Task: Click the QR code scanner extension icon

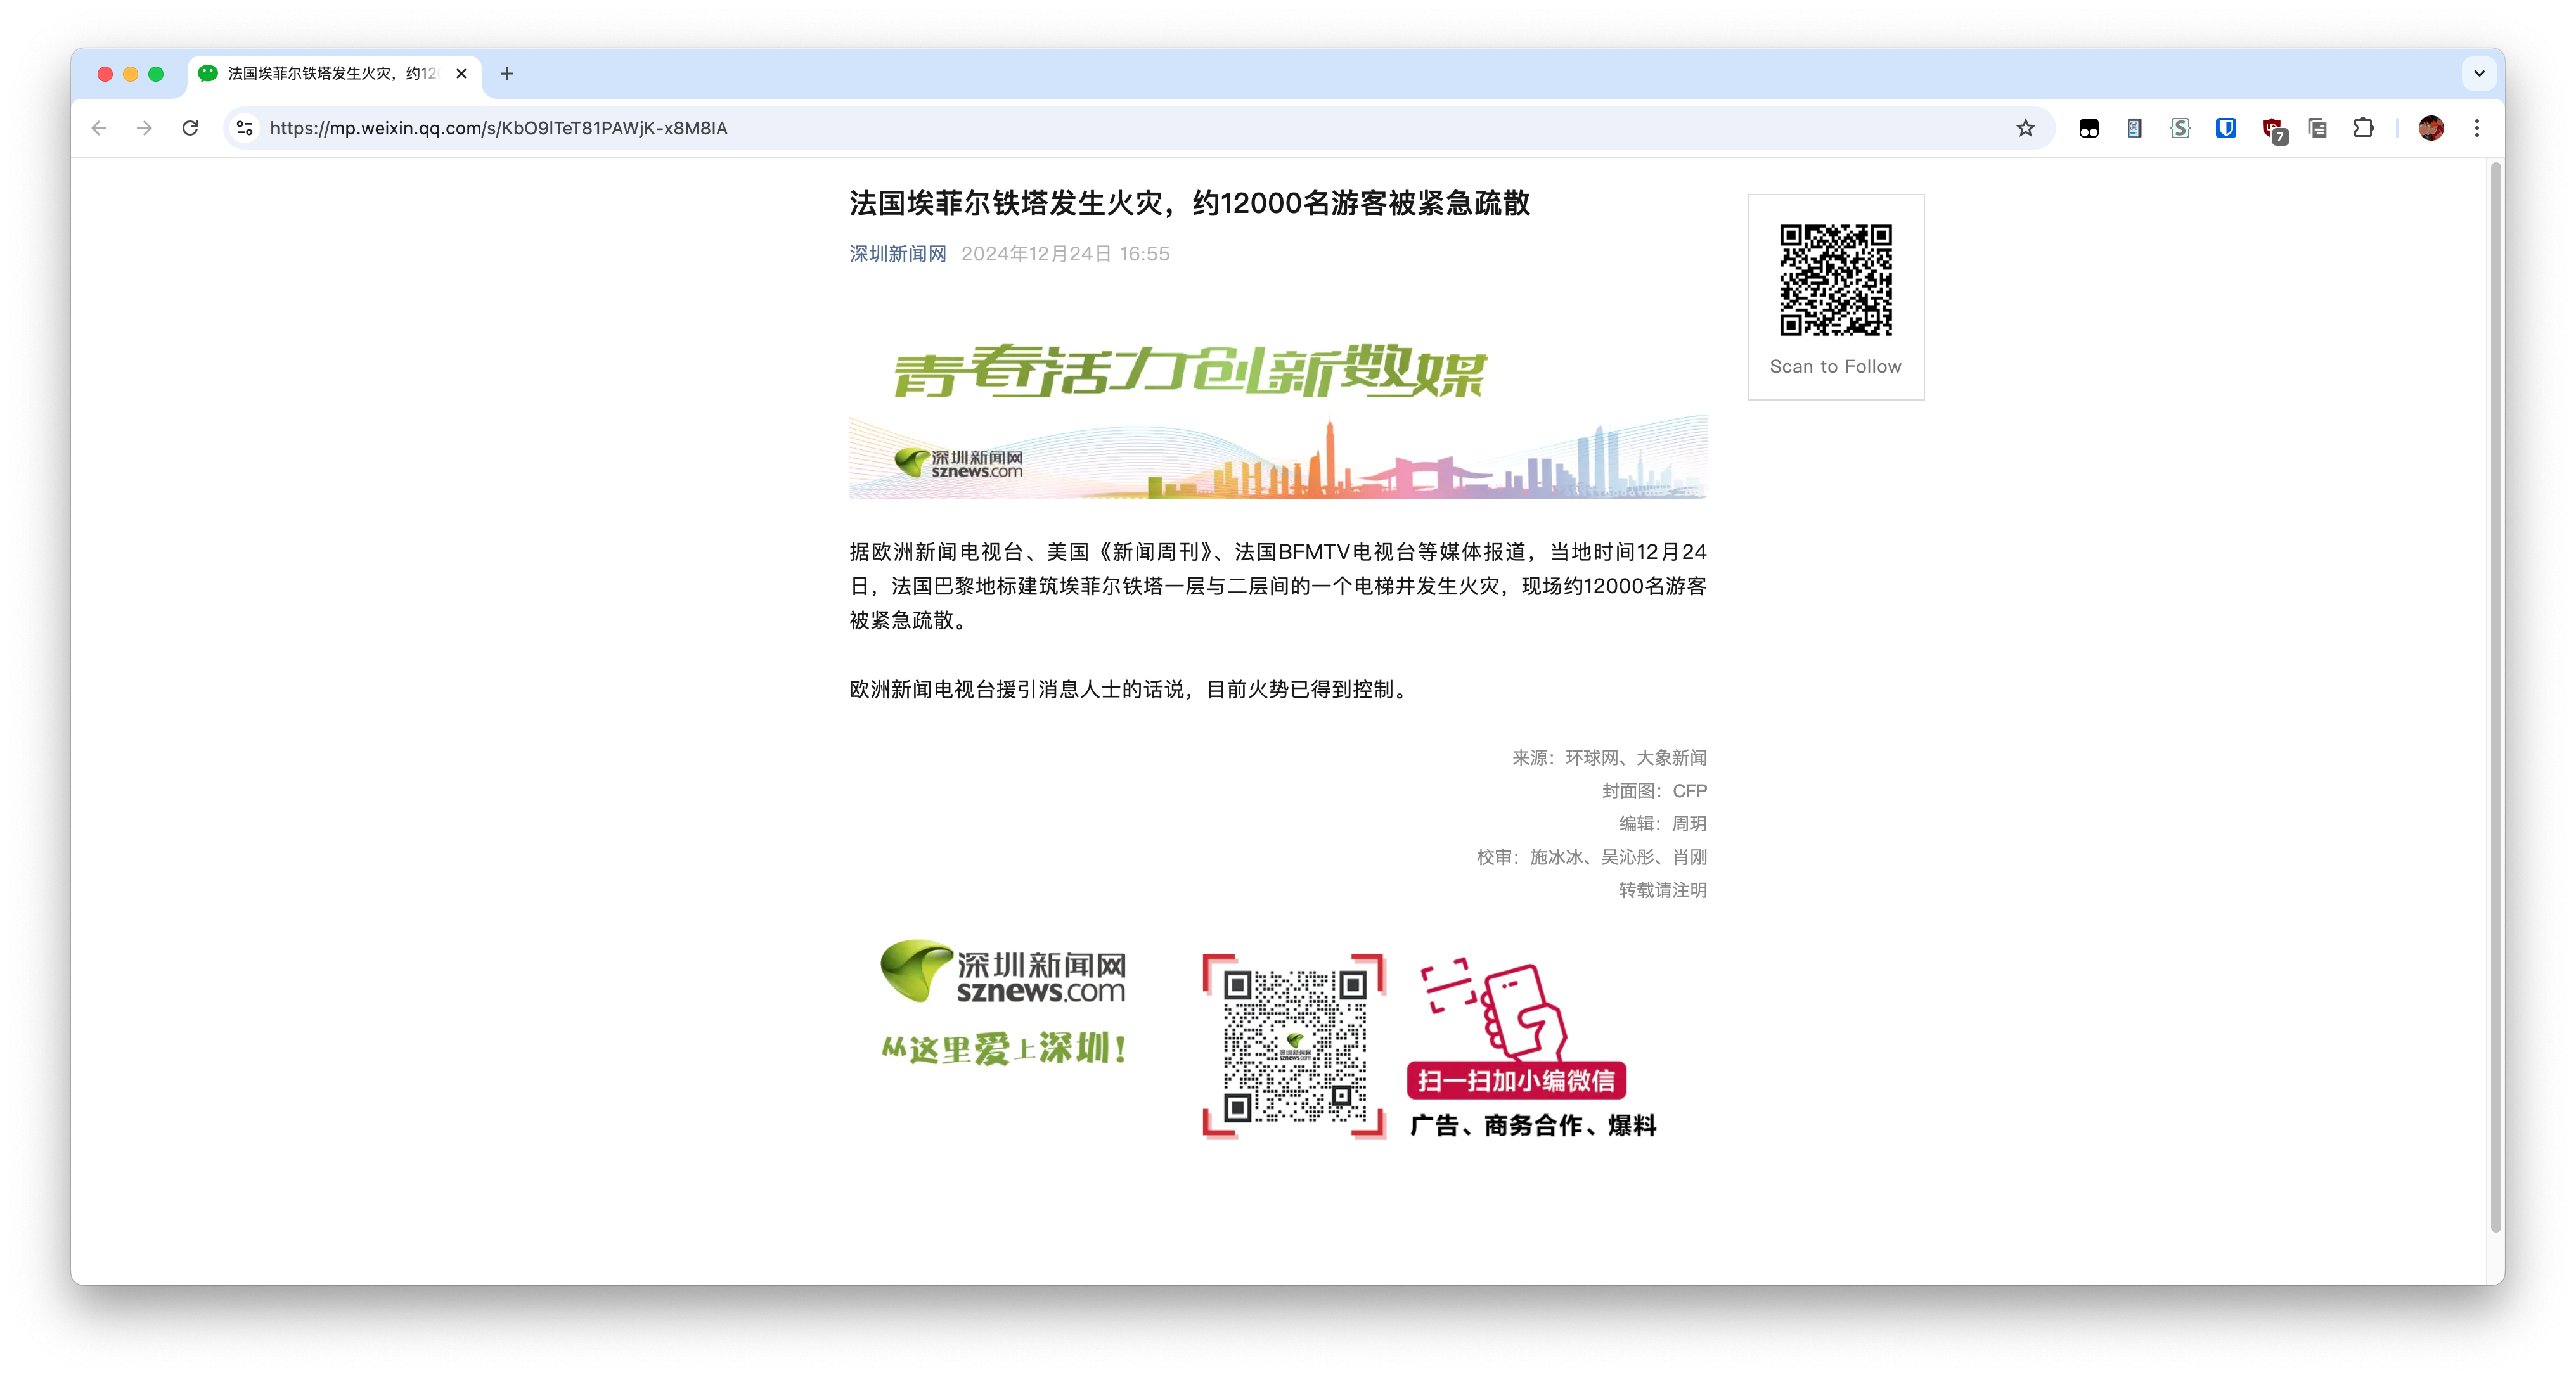Action: click(2134, 128)
